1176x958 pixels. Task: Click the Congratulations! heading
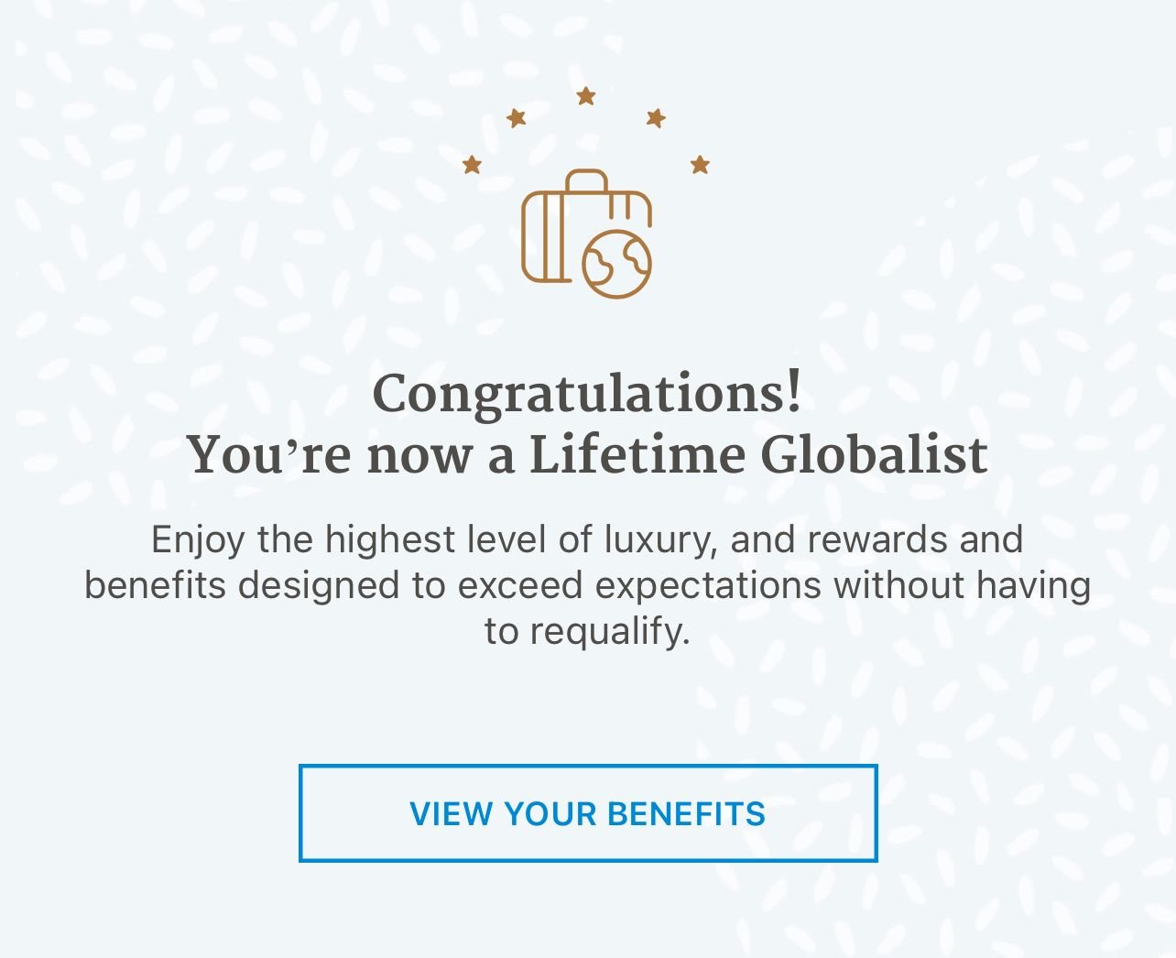tap(587, 394)
